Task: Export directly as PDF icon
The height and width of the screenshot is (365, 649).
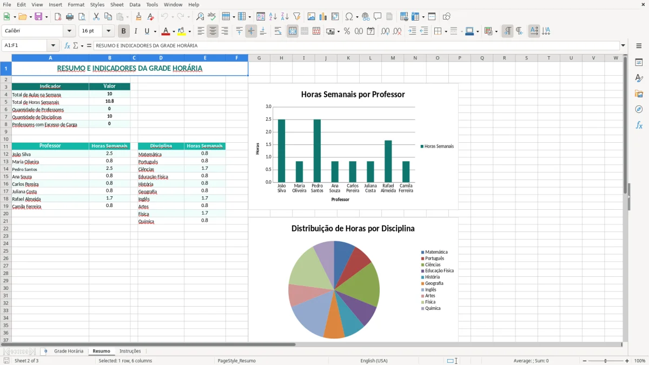Action: (x=58, y=17)
